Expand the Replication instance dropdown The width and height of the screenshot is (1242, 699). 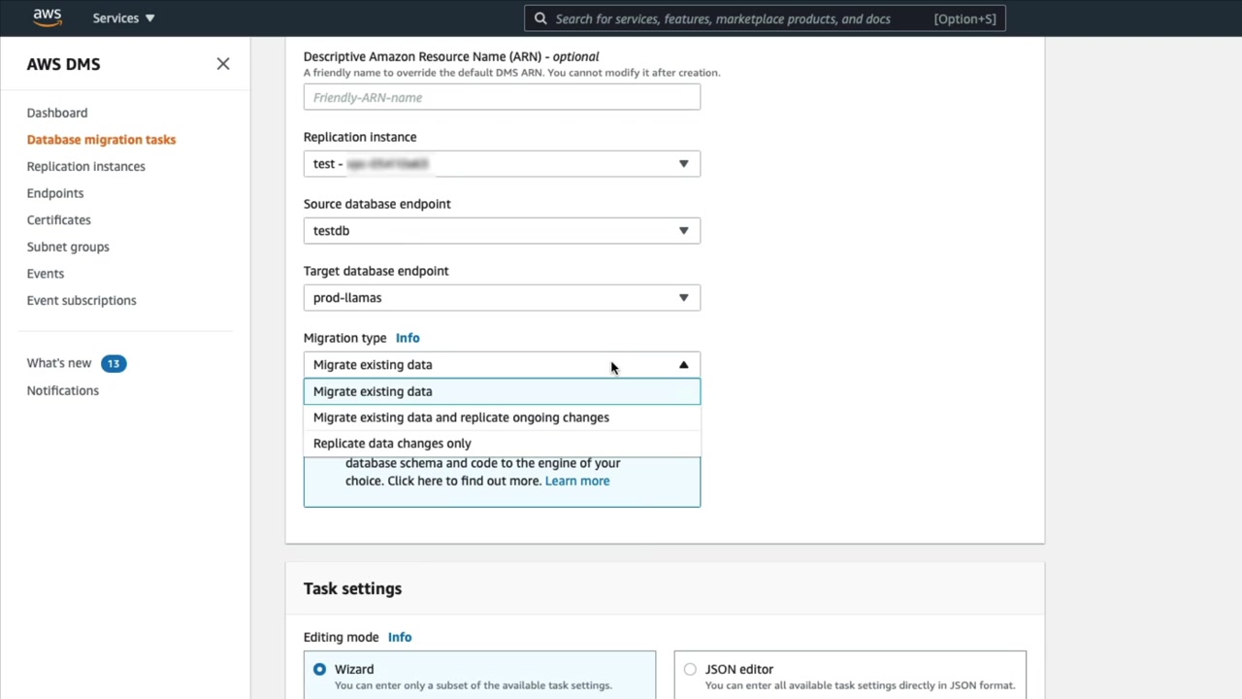[x=683, y=164]
